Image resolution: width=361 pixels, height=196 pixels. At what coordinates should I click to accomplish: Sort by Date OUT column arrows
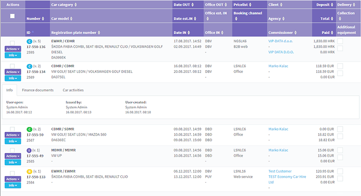click(x=193, y=5)
